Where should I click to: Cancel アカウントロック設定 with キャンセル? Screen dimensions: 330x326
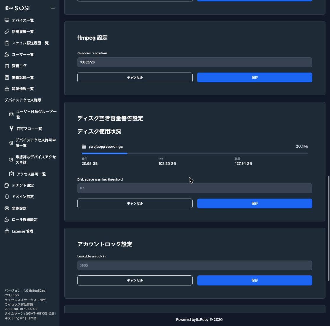tap(135, 280)
